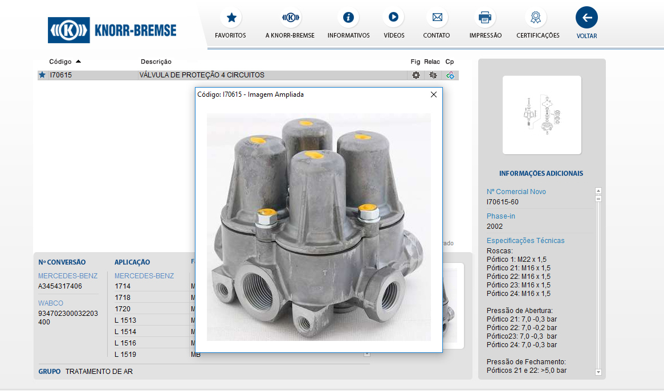664x391 pixels.
Task: Click the Descrição column header
Action: click(156, 61)
